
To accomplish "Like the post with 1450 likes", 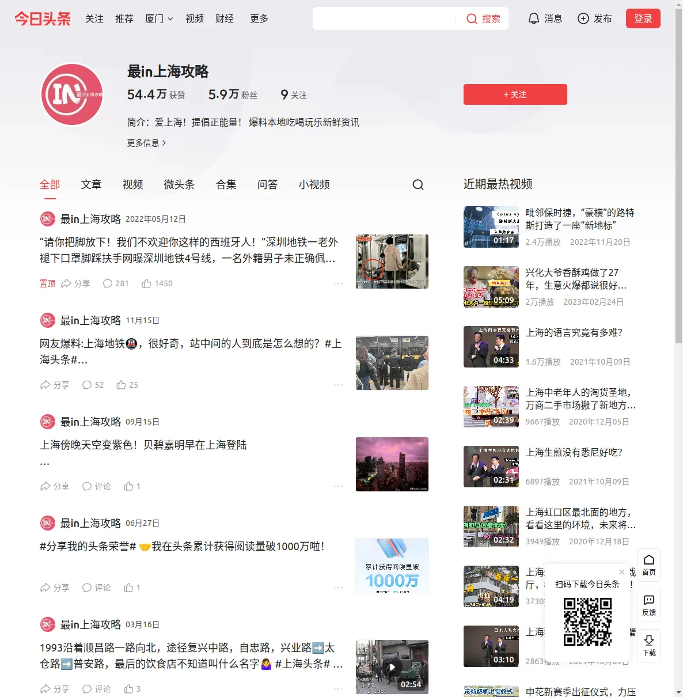I will [157, 283].
